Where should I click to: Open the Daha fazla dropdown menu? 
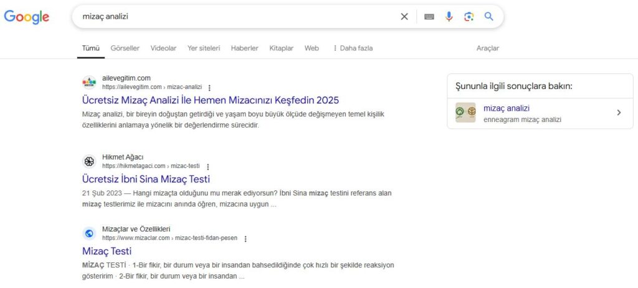point(353,48)
